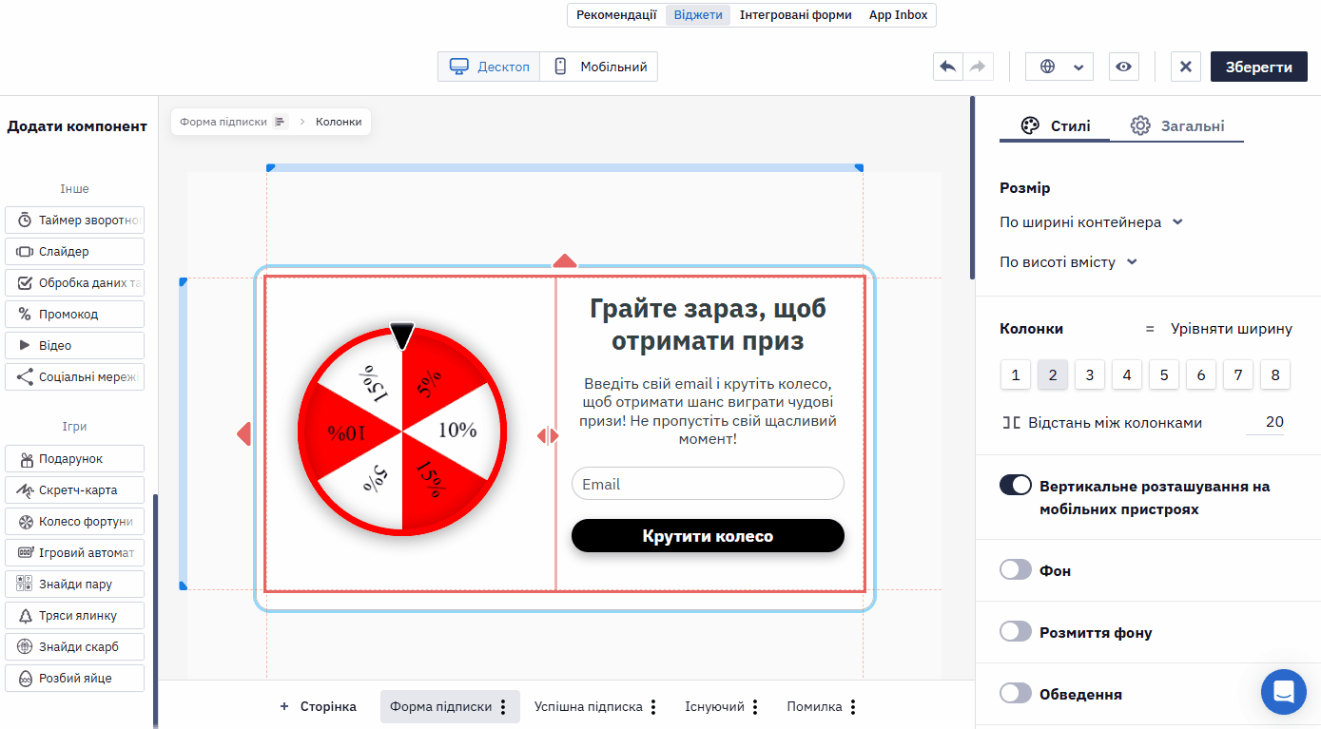This screenshot has width=1321, height=729.
Task: Add the Знайди скарб game component
Action: [75, 646]
